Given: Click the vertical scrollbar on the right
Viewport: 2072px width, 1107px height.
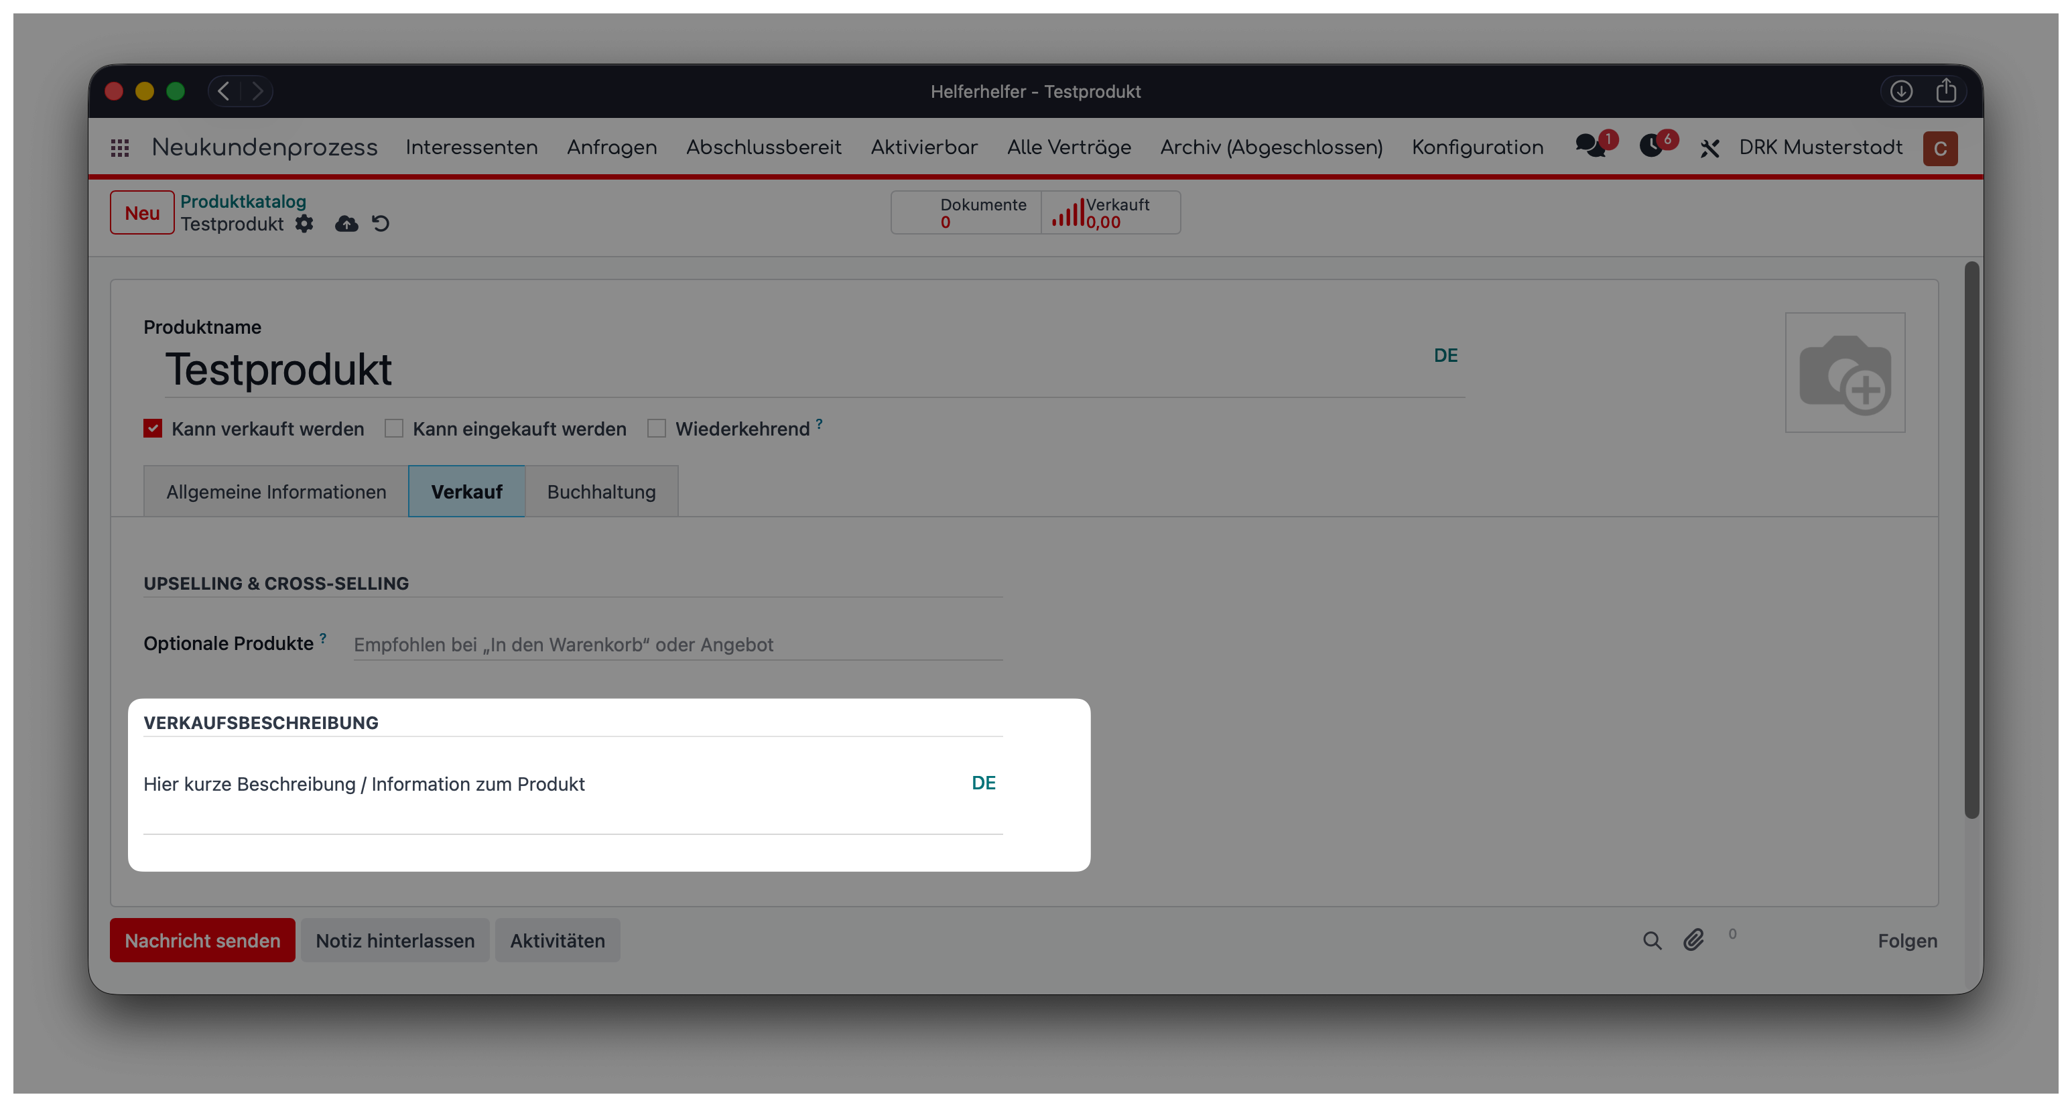Looking at the screenshot, I should 1971,541.
